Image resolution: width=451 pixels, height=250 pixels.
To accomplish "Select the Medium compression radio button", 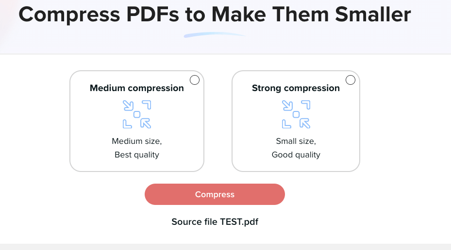I will [x=195, y=80].
